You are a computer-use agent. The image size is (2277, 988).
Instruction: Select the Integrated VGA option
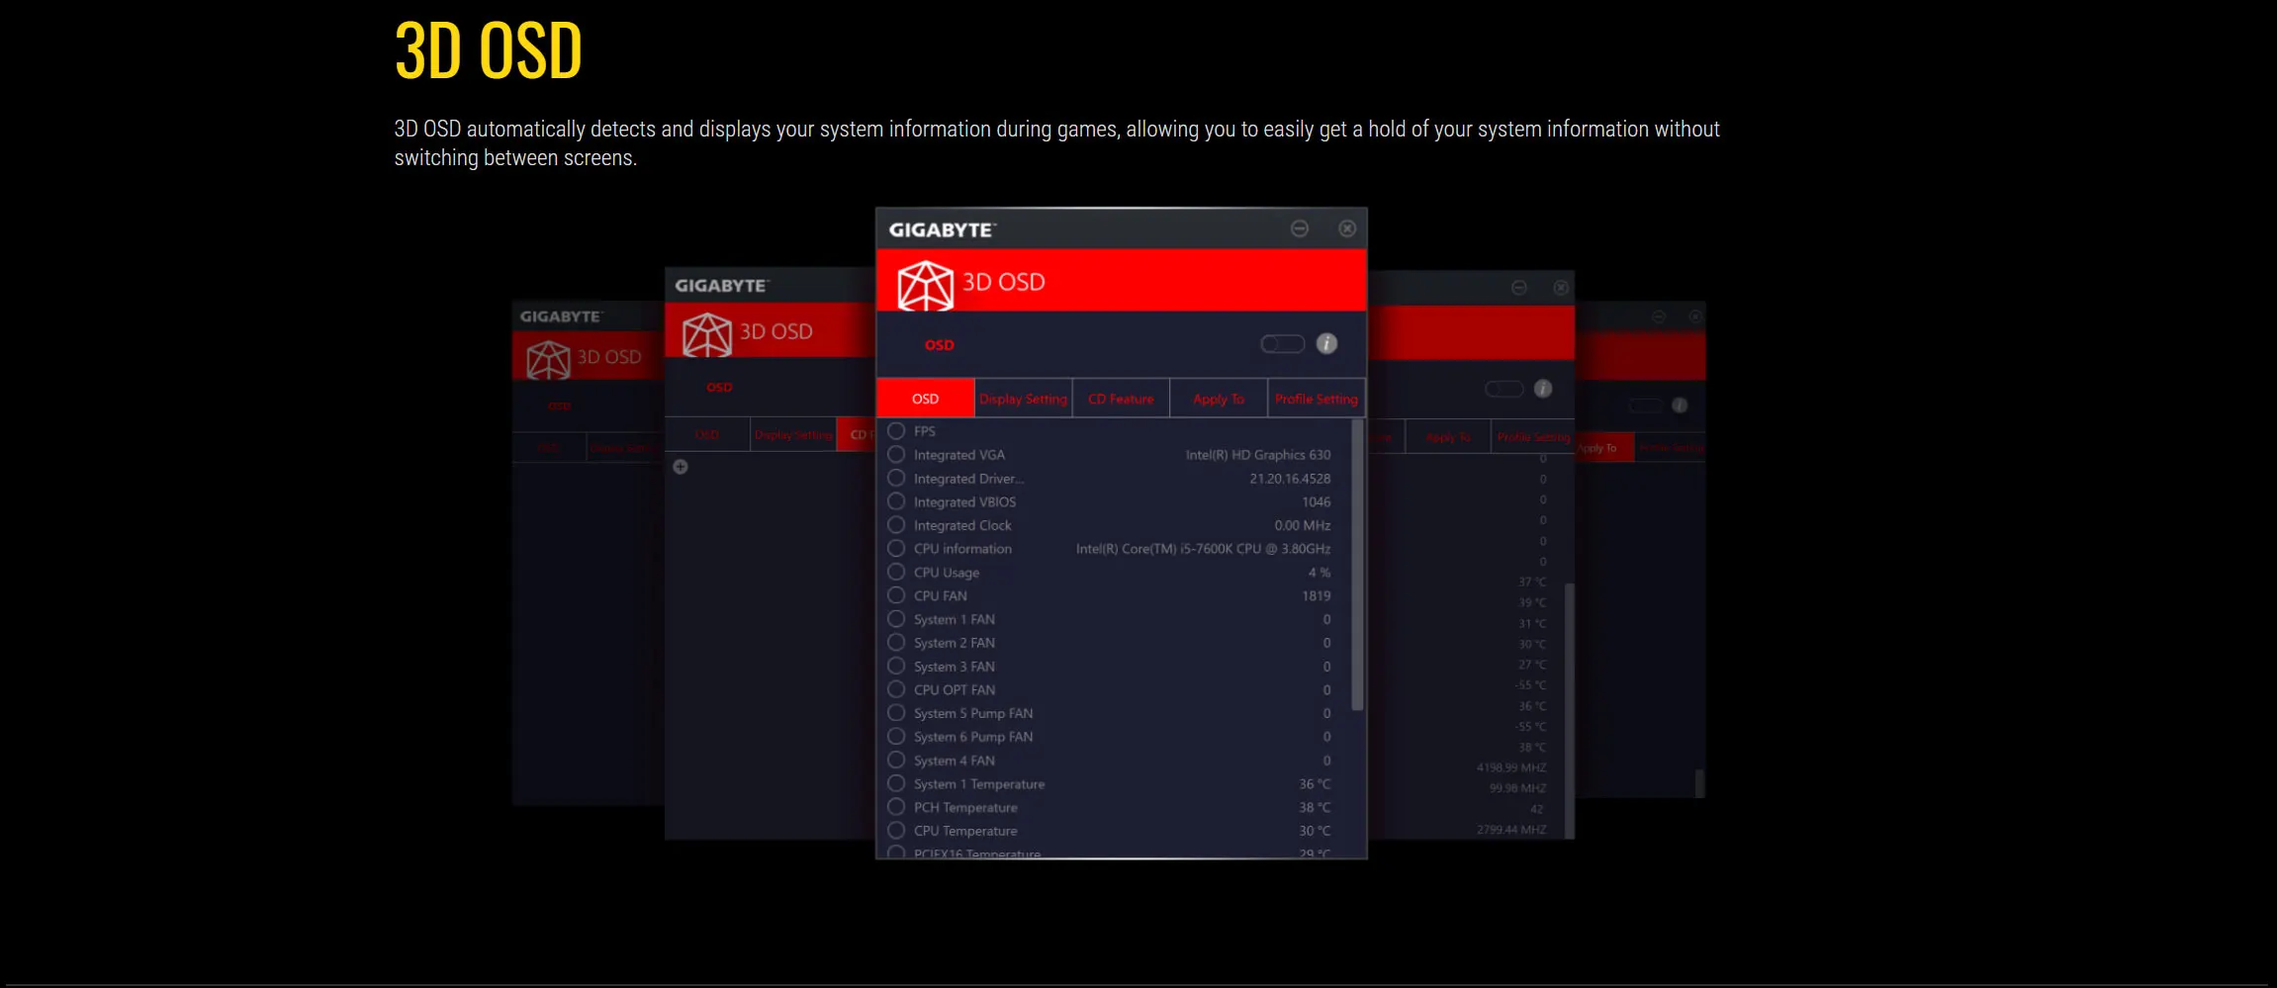click(x=896, y=455)
